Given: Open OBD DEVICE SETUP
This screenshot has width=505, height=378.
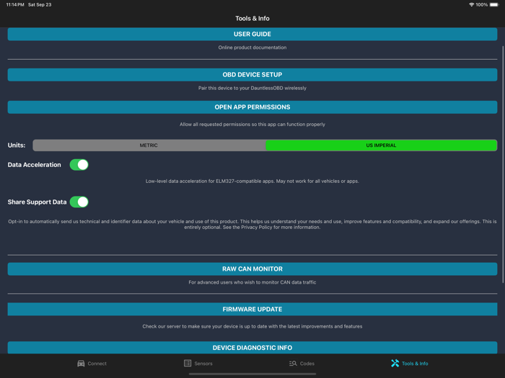Looking at the screenshot, I should [252, 75].
